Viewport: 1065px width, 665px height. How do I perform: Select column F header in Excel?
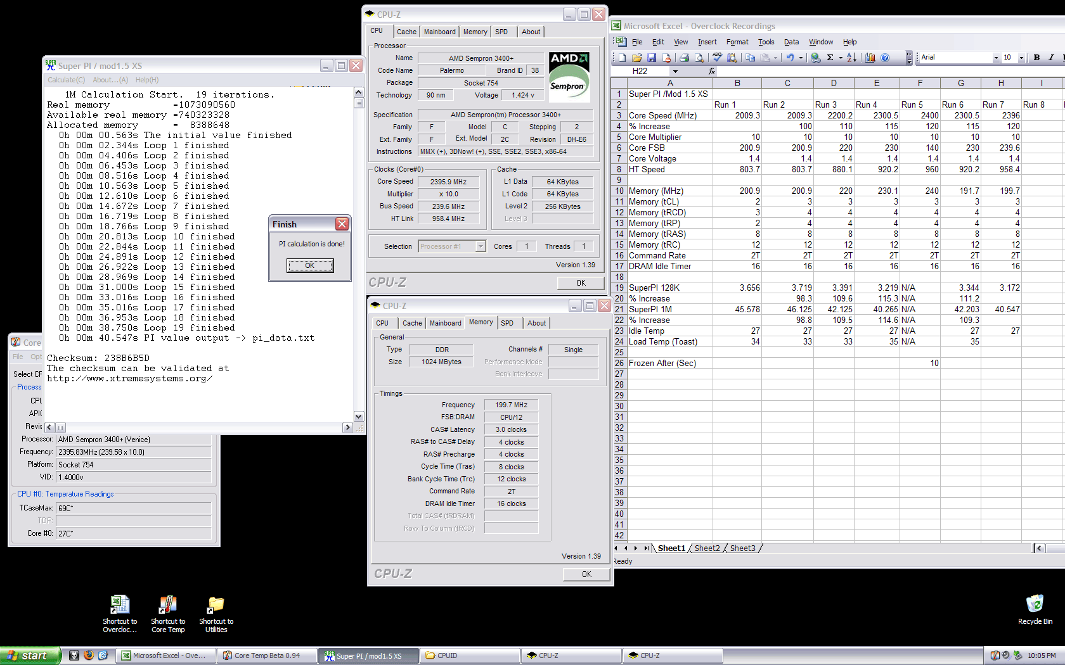920,83
